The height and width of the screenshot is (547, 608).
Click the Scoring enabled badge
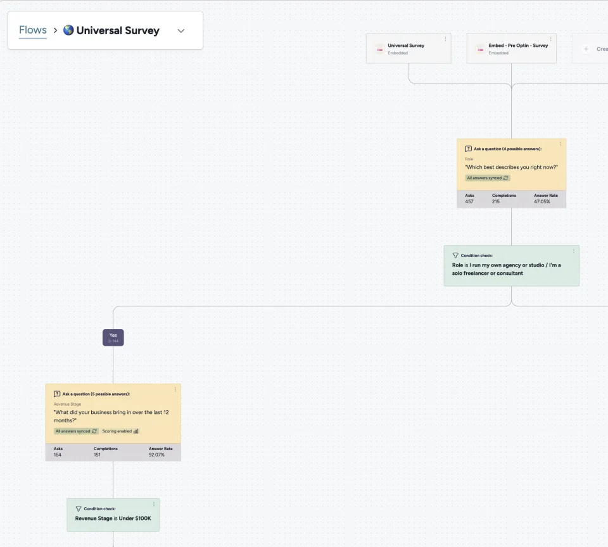120,431
